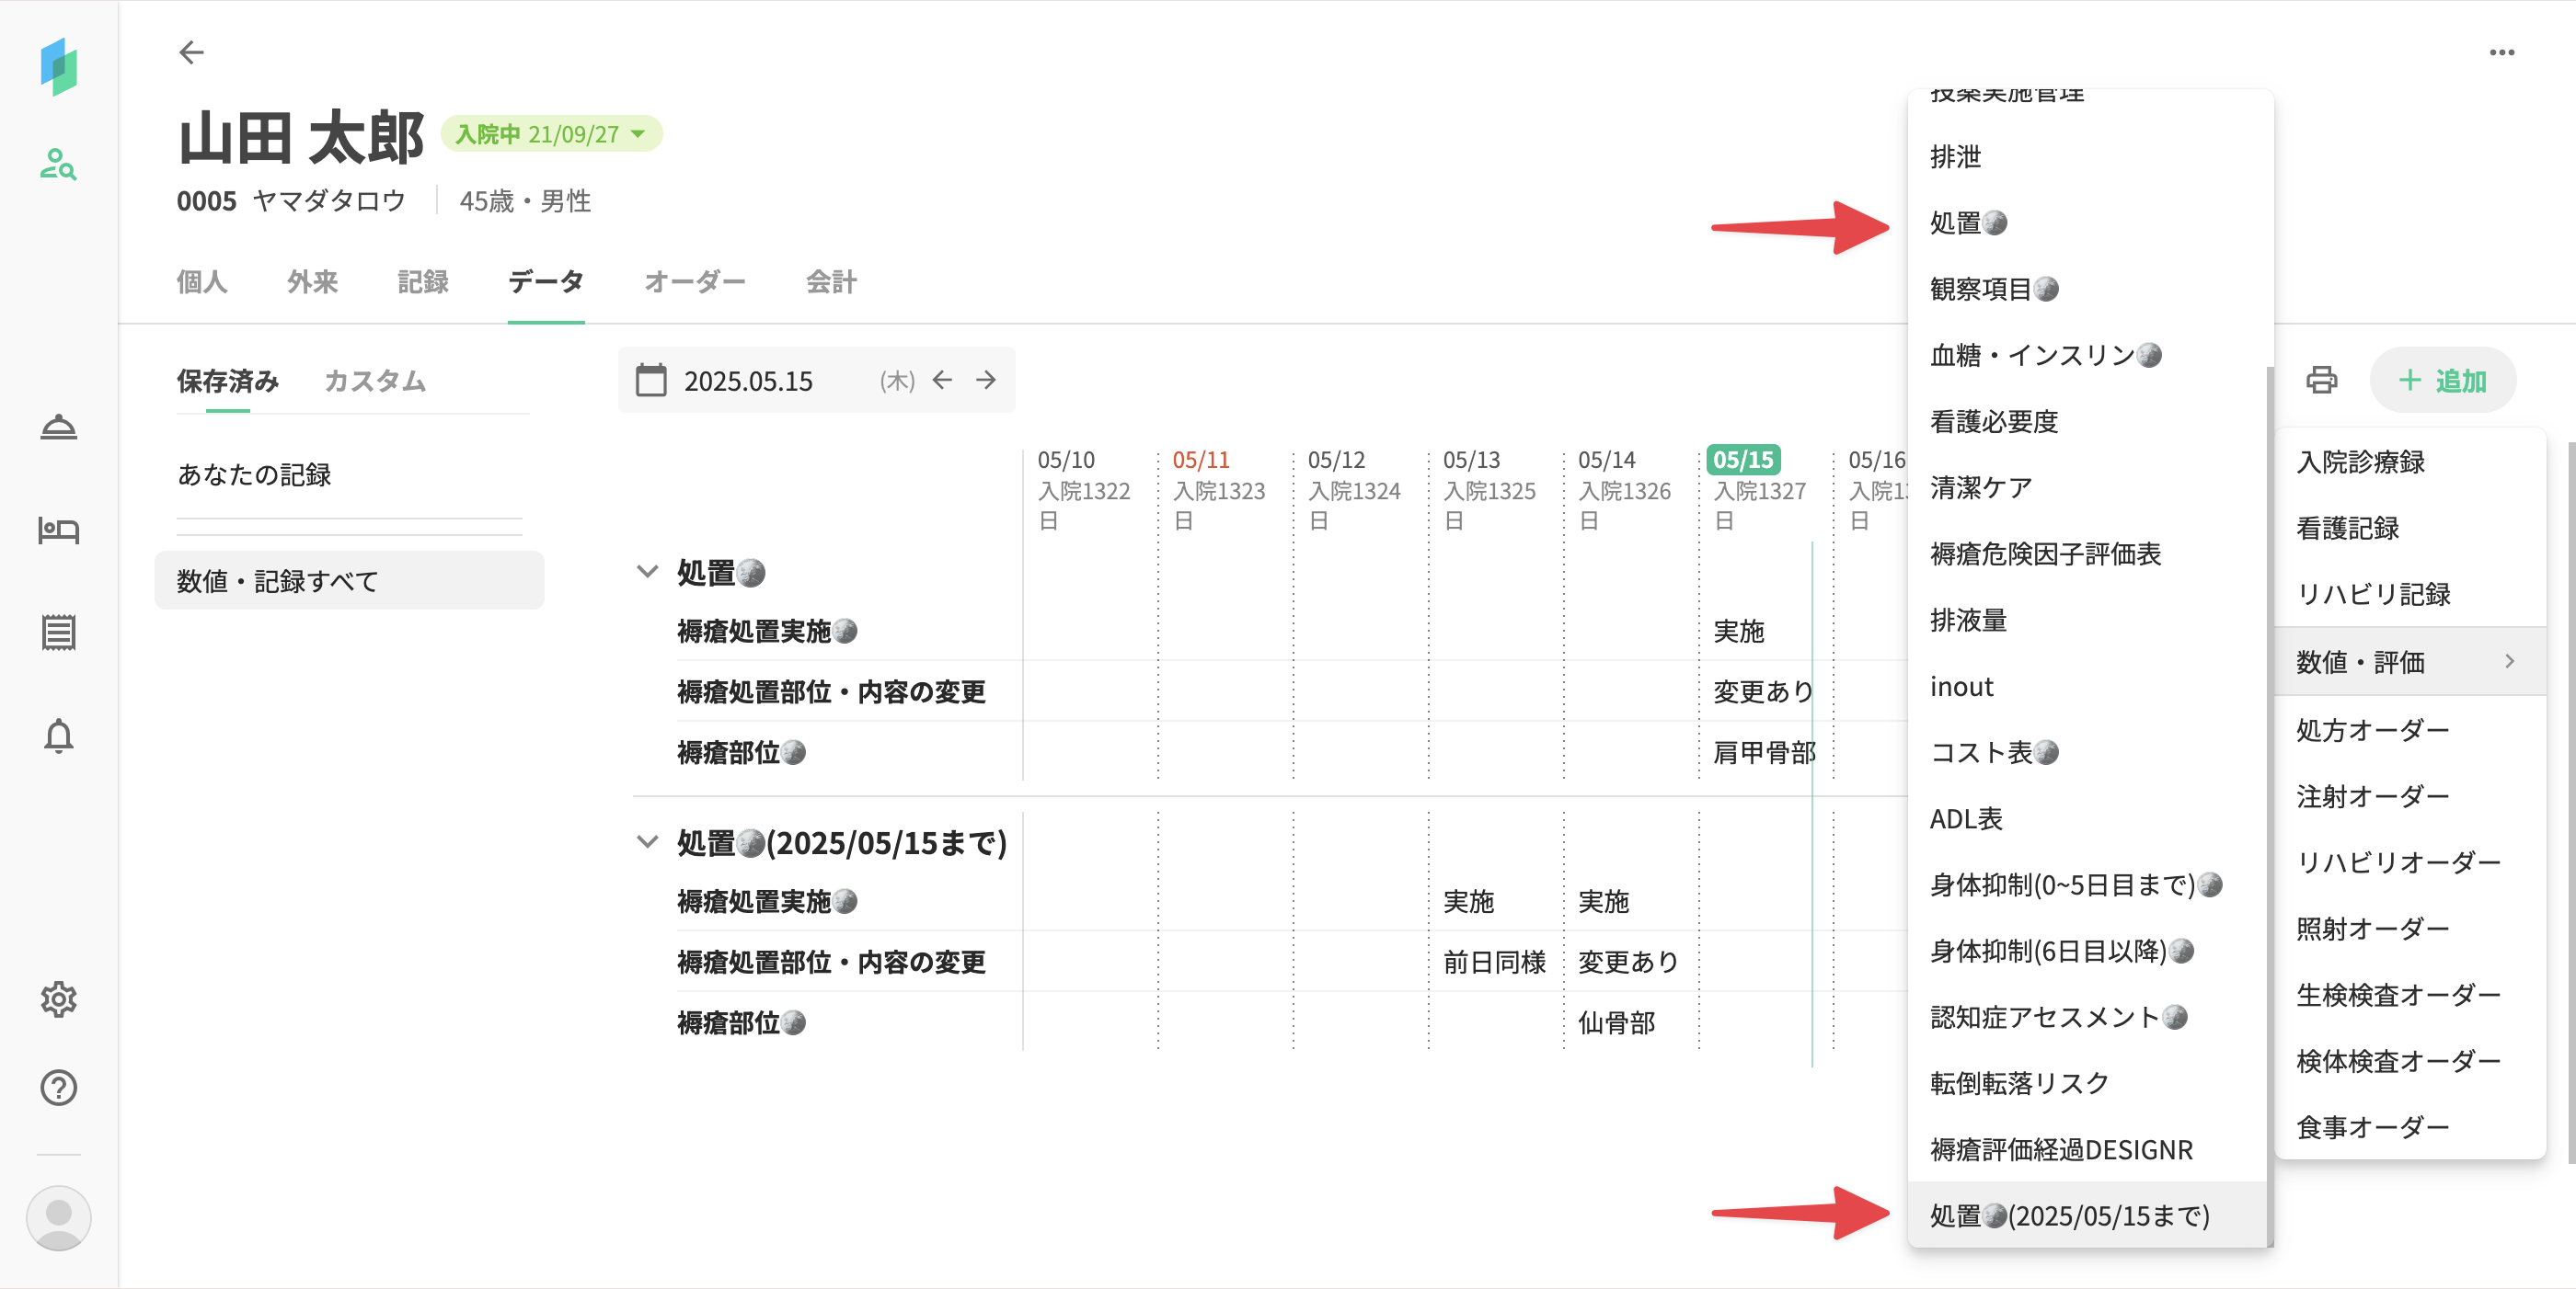Collapse the first 処置 section
The height and width of the screenshot is (1289, 2576).
pyautogui.click(x=648, y=572)
